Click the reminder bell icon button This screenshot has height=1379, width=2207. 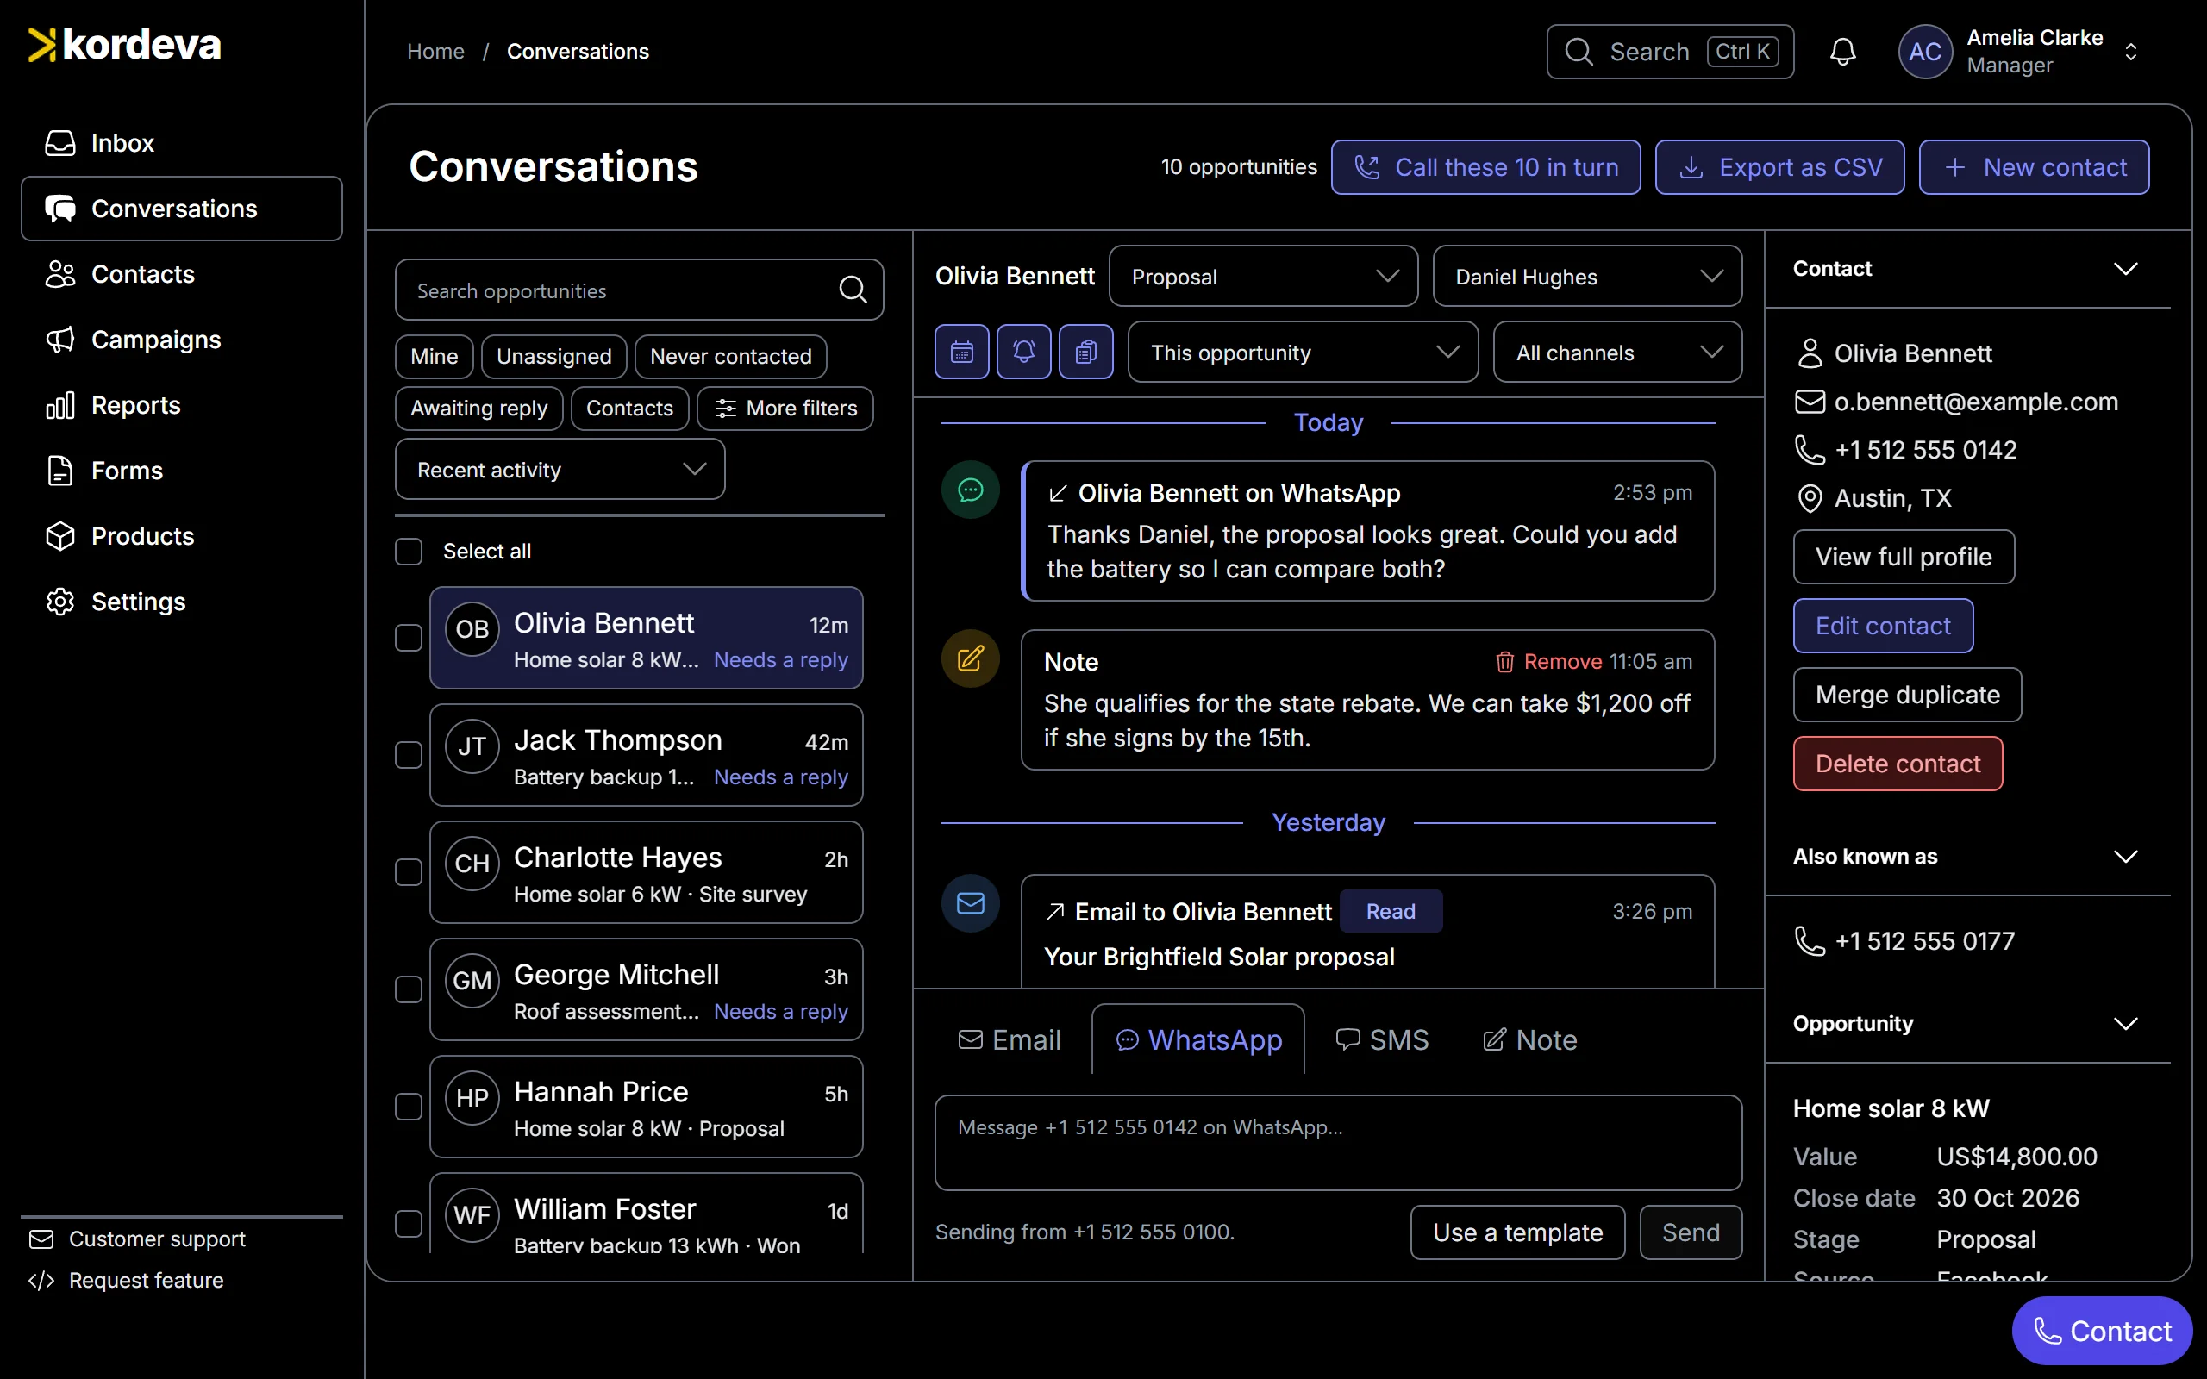click(1024, 352)
